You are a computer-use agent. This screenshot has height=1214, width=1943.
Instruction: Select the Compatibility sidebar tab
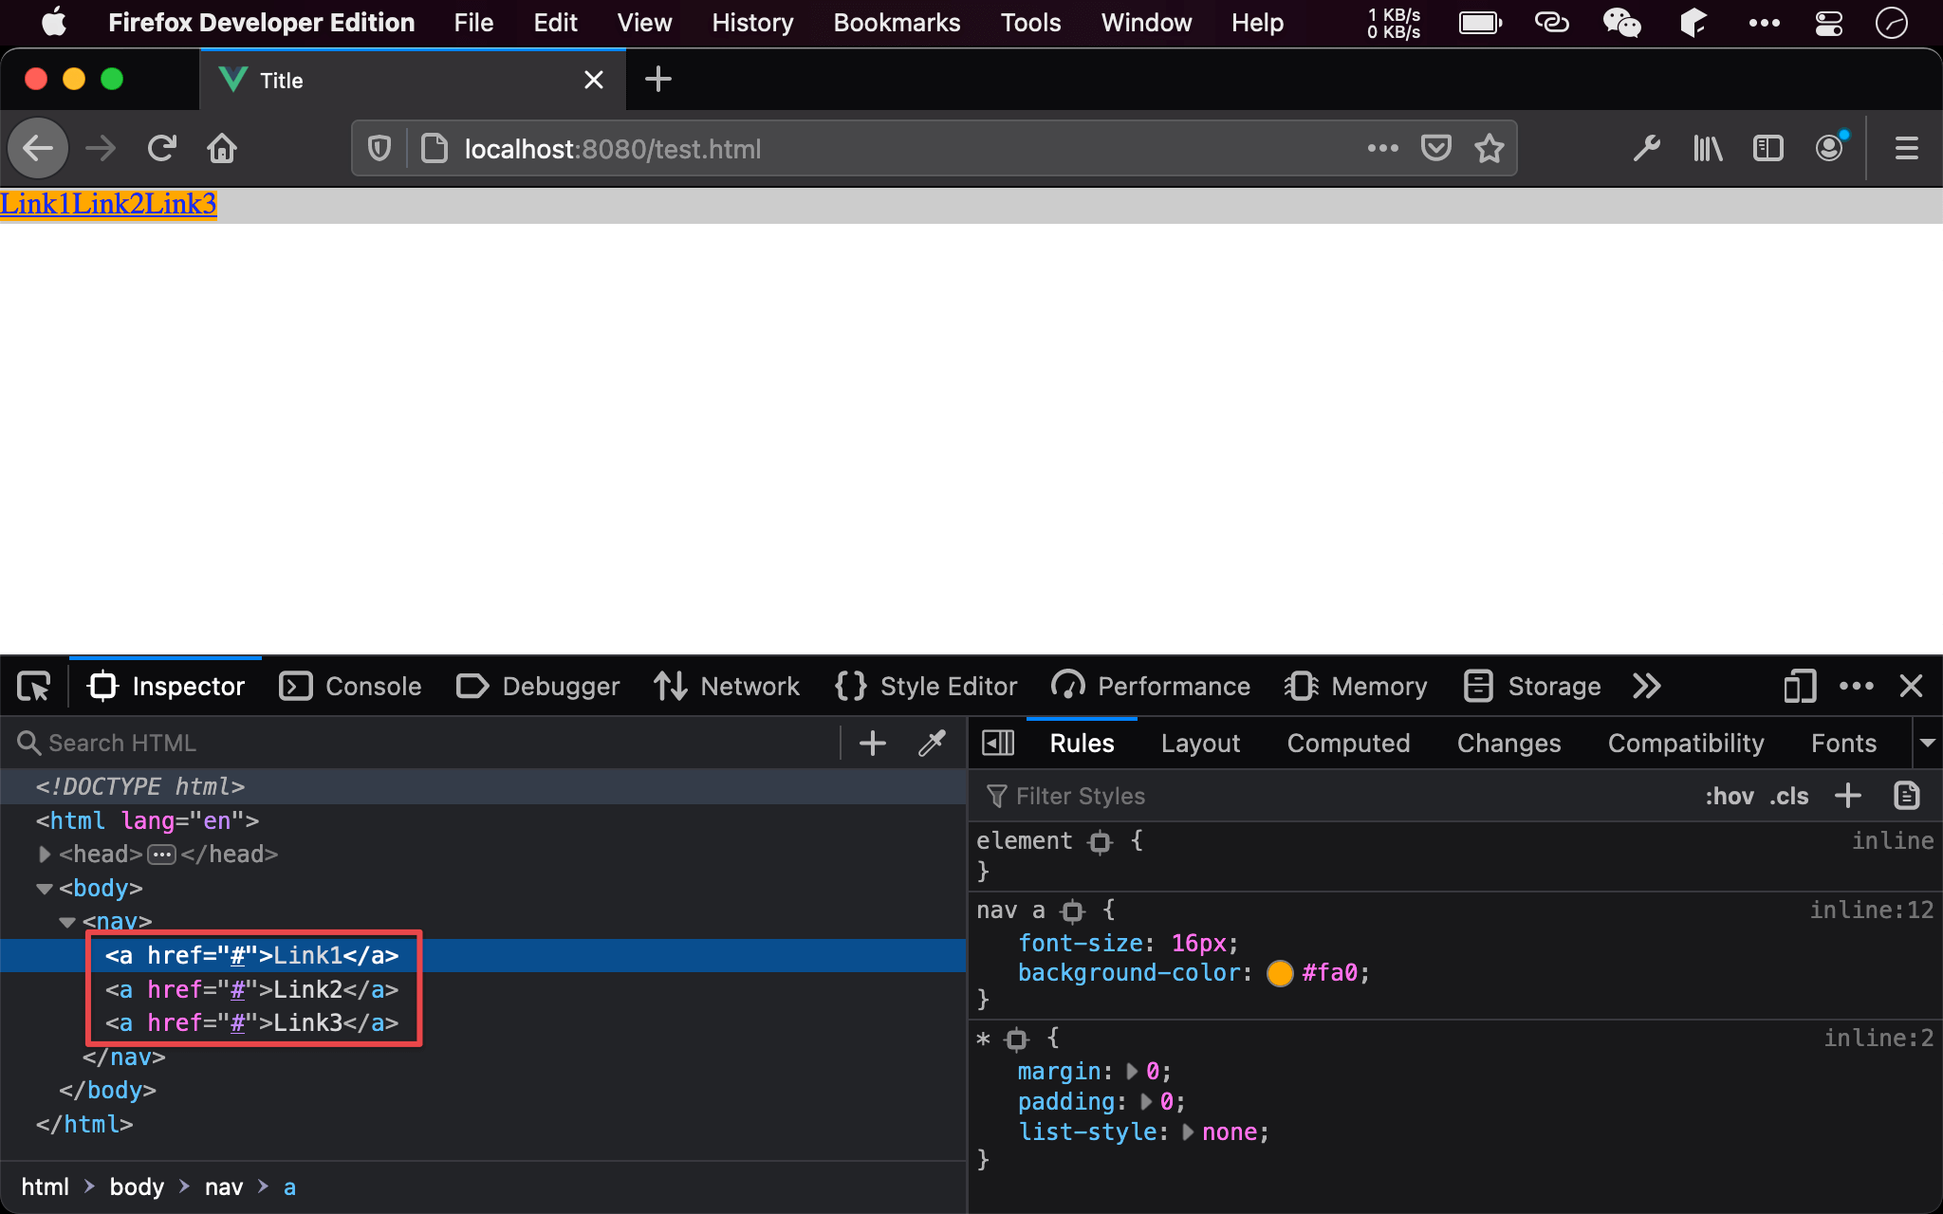[1686, 743]
